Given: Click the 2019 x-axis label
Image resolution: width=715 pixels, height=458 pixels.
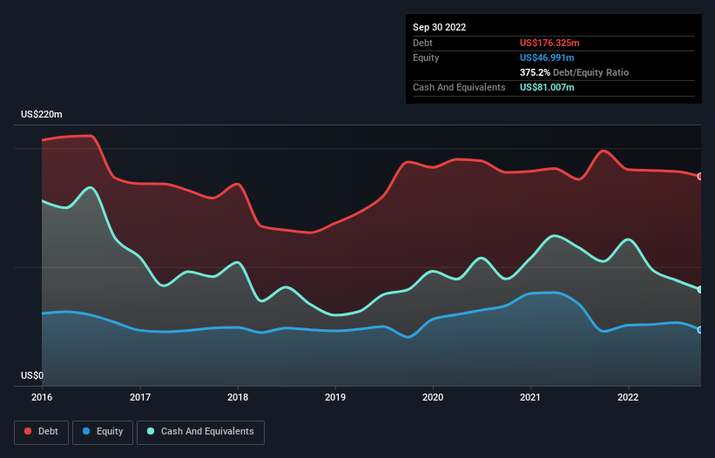Looking at the screenshot, I should tap(335, 397).
